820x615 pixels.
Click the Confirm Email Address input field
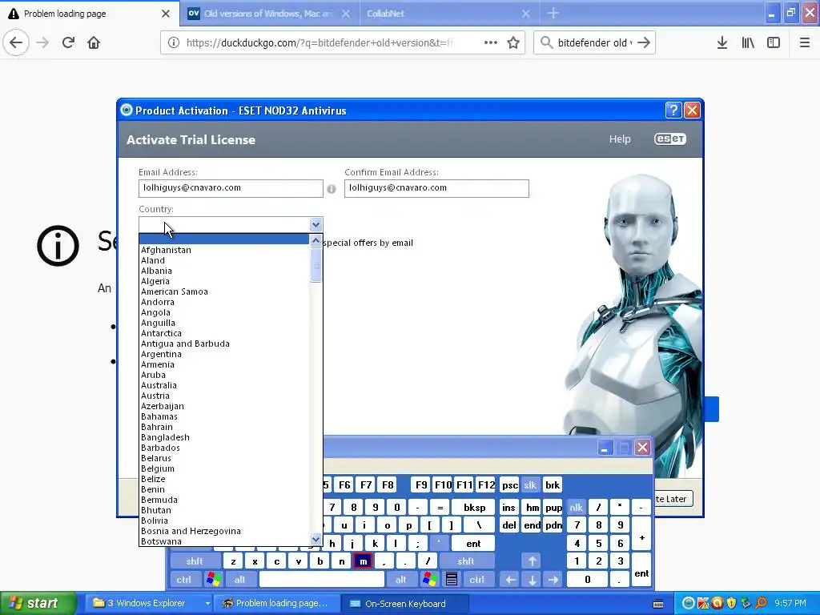pos(436,188)
